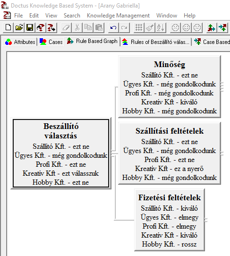Click 'Hobby Kft. - még gondolkodunk' in Szállítási feltételek
This screenshot has width=230, height=256.
[170, 178]
